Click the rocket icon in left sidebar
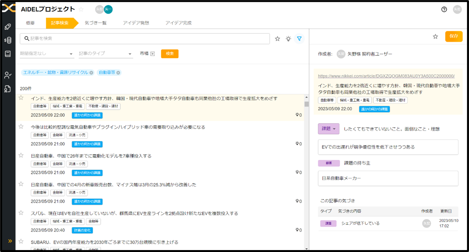Viewport: 469px width, 252px height. pos(7,27)
